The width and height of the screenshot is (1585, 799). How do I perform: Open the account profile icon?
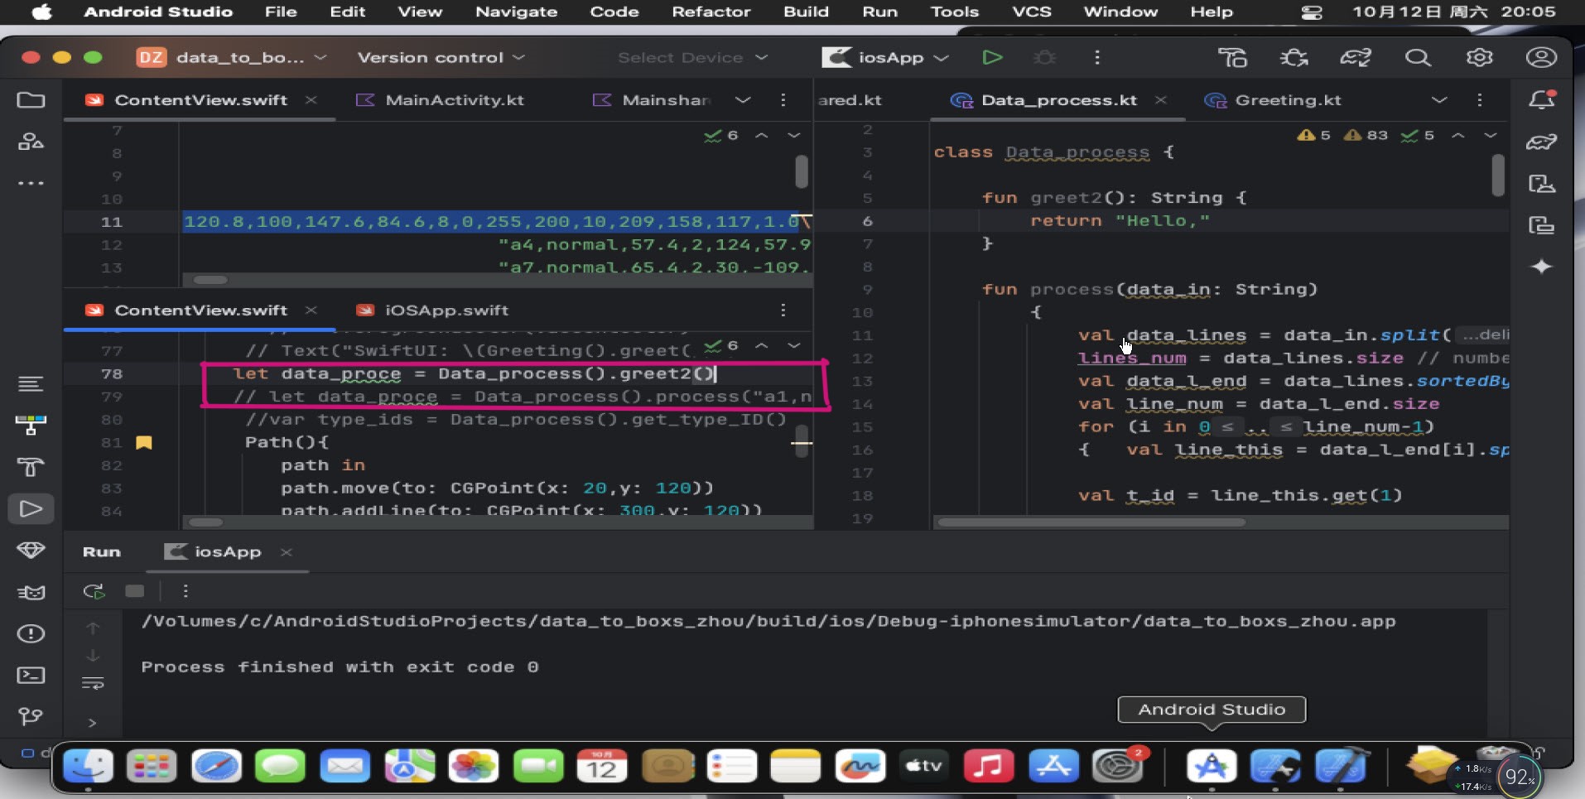[x=1541, y=57]
